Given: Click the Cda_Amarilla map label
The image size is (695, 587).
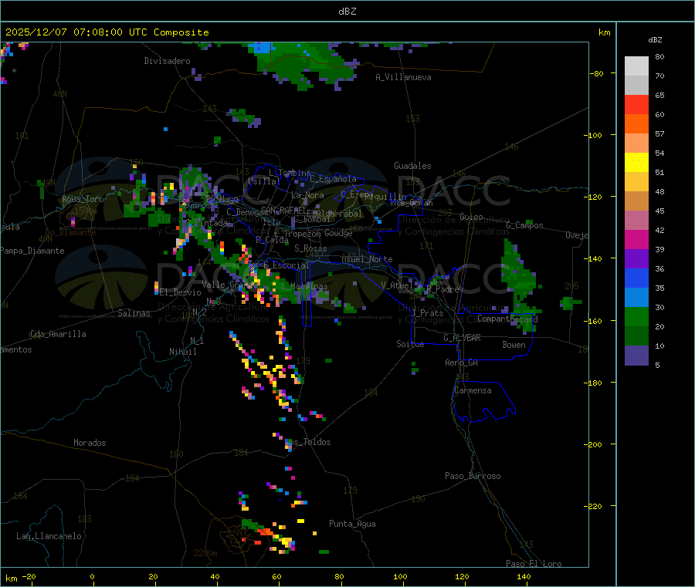Looking at the screenshot, I should point(58,334).
